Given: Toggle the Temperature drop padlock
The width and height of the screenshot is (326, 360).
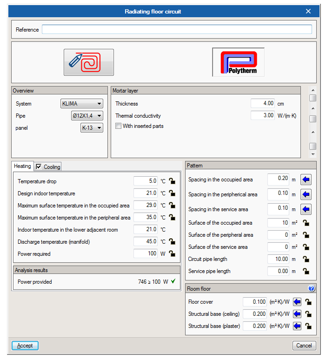Looking at the screenshot, I should point(172,181).
